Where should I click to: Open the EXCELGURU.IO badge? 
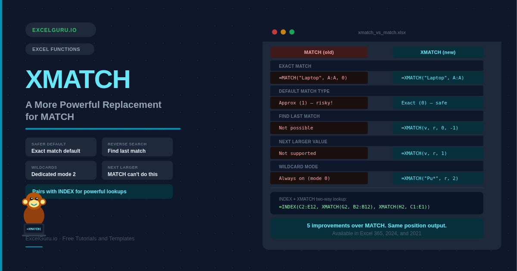[x=60, y=30]
